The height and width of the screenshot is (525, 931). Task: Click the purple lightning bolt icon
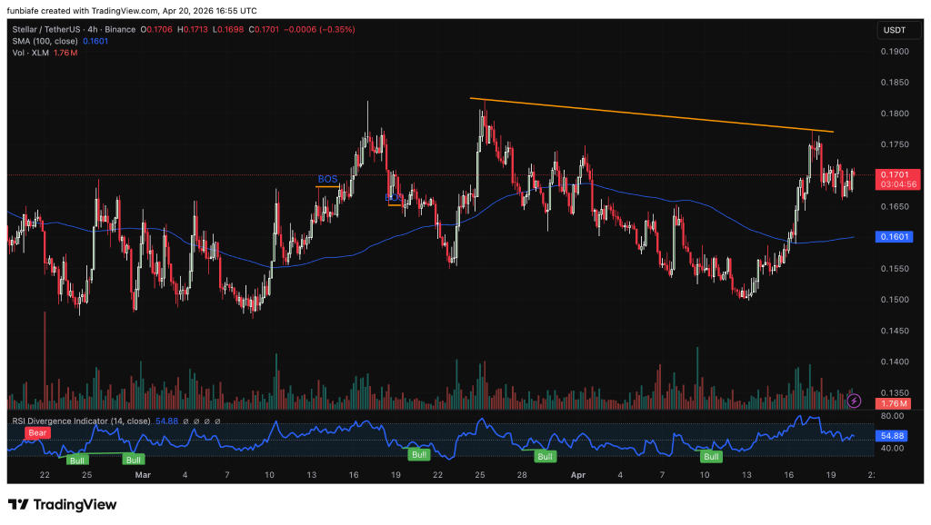coord(854,400)
